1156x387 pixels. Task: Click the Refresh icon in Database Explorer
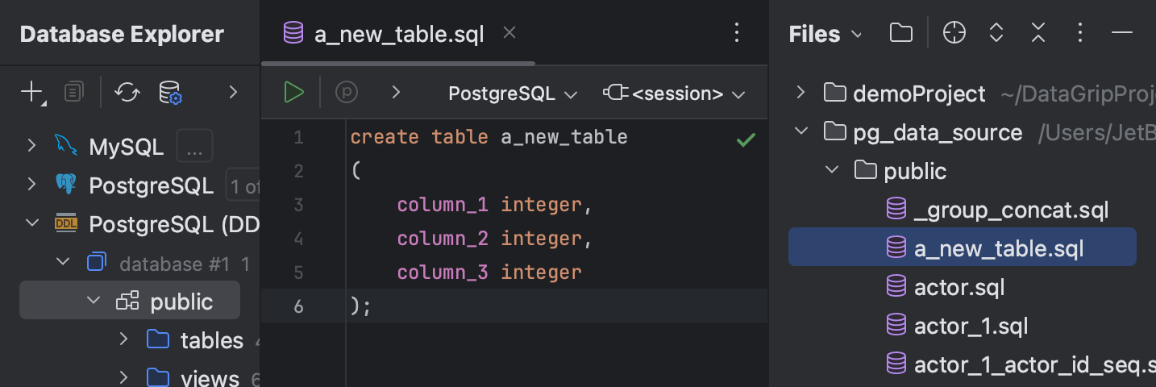point(127,93)
